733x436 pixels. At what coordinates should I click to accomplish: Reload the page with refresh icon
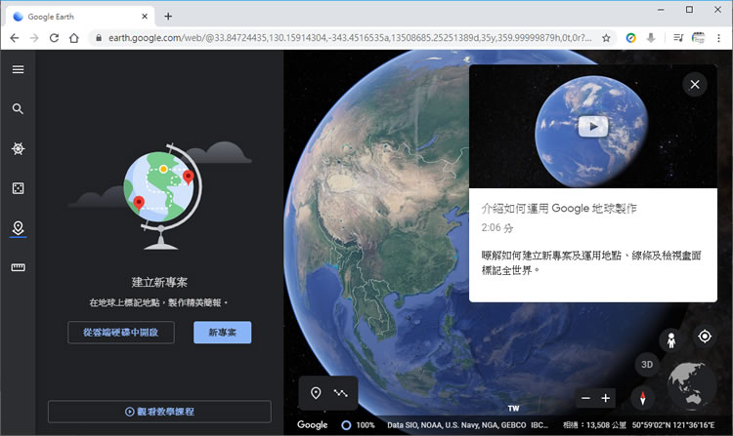pos(54,38)
